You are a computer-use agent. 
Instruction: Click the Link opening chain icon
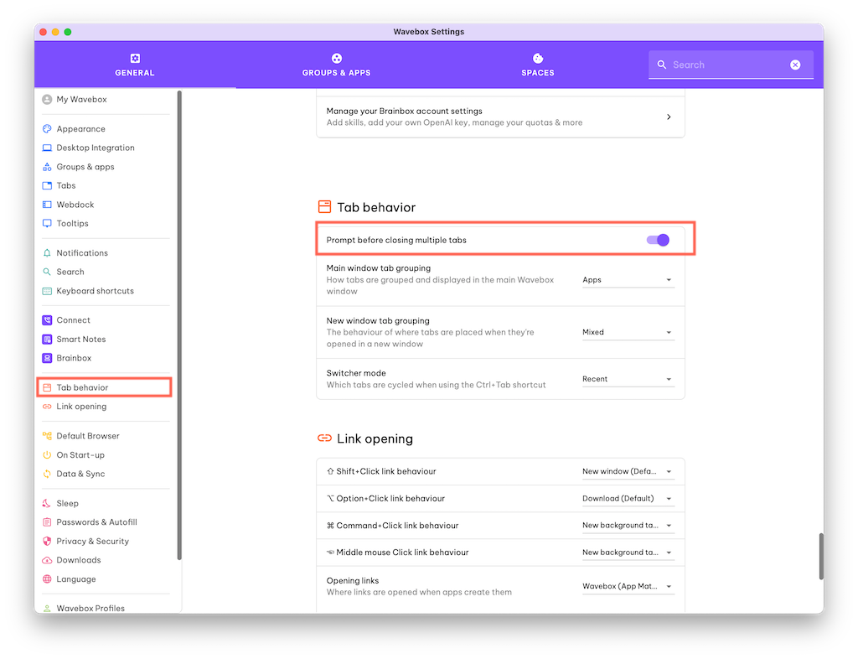click(x=47, y=406)
